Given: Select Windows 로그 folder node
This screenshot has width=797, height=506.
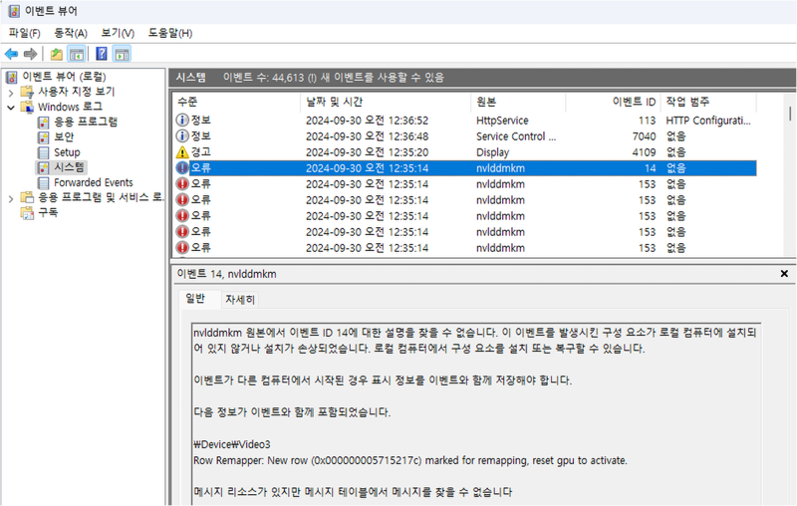Looking at the screenshot, I should (x=70, y=107).
